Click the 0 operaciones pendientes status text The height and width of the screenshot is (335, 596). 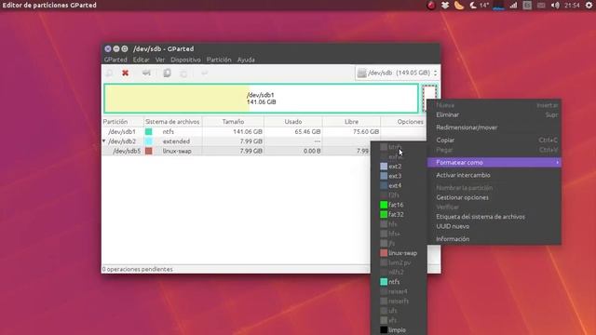(137, 269)
